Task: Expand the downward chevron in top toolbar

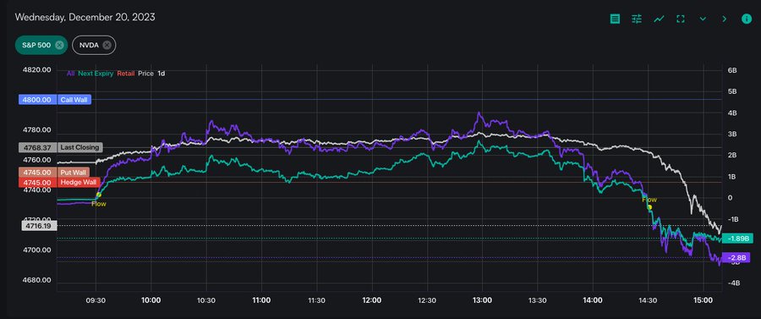Action: click(x=703, y=19)
